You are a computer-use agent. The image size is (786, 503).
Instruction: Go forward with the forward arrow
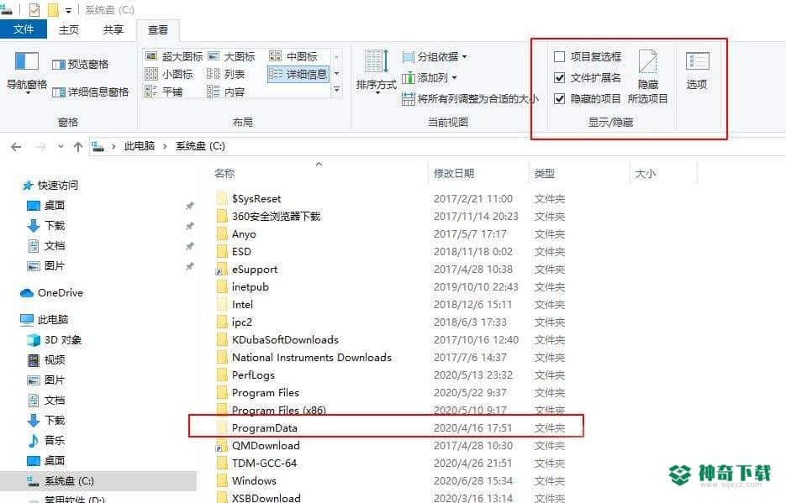tap(40, 147)
